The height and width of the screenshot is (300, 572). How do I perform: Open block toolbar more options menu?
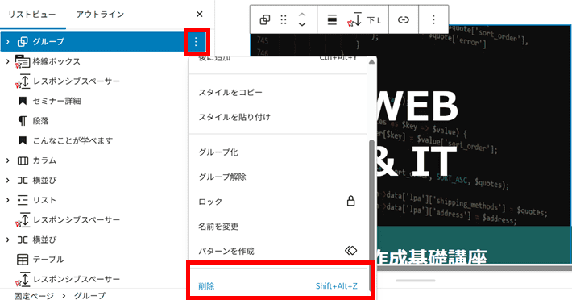[433, 19]
